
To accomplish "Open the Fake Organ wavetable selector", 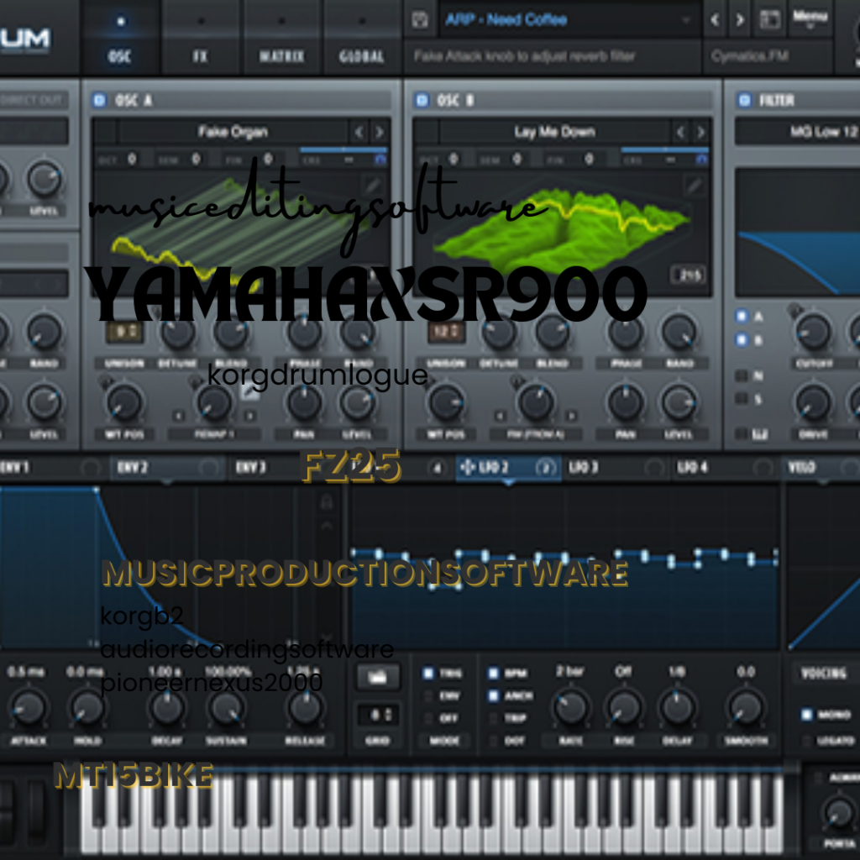I will [233, 132].
